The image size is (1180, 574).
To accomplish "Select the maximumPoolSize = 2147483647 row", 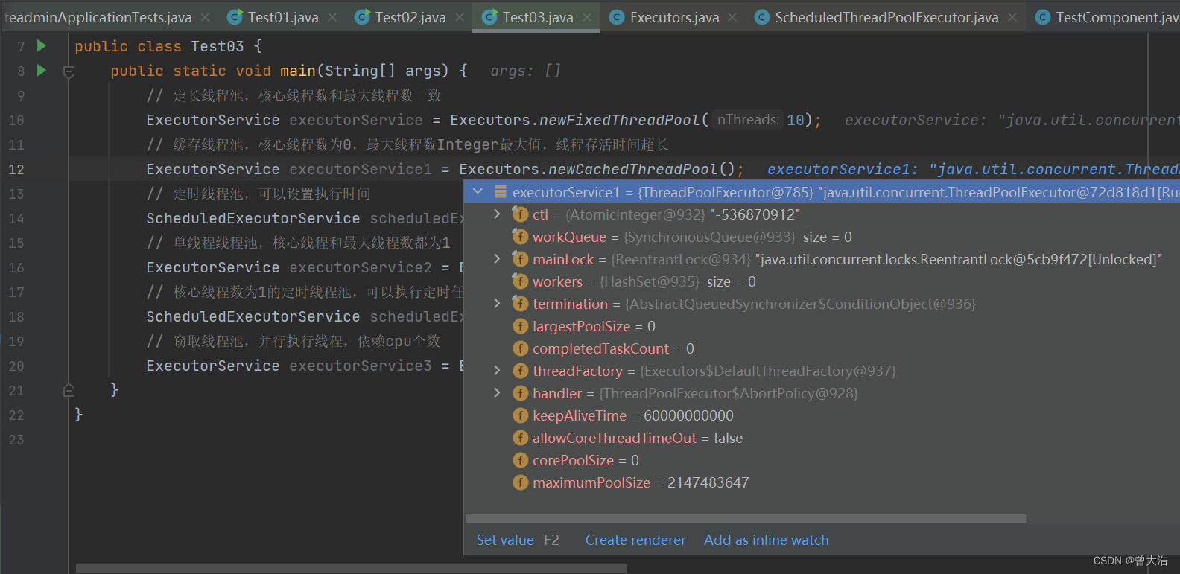I will tap(822, 482).
